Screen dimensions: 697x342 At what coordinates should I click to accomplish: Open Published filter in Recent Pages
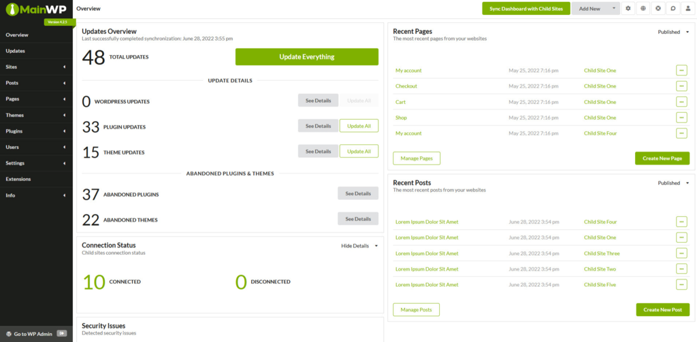point(673,32)
